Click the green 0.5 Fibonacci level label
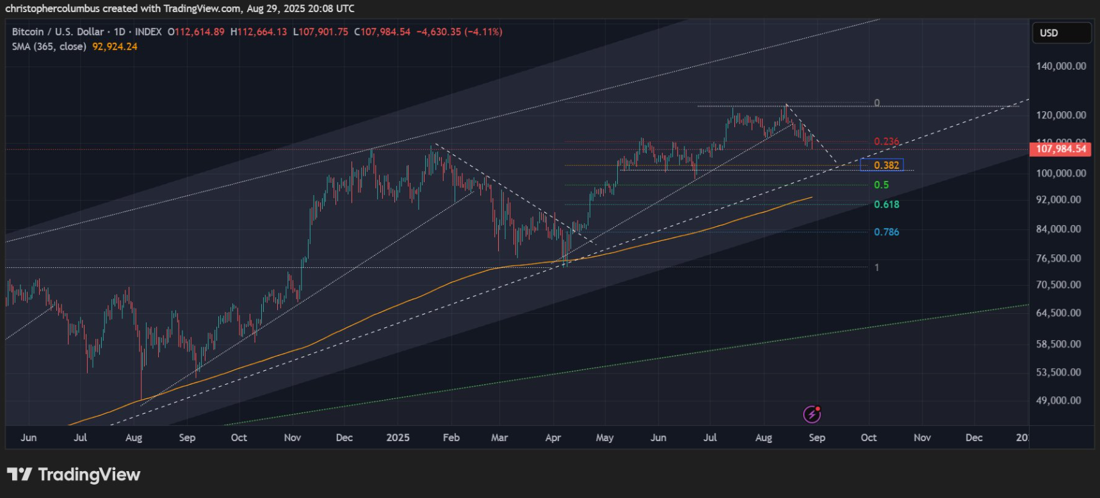 coord(881,185)
